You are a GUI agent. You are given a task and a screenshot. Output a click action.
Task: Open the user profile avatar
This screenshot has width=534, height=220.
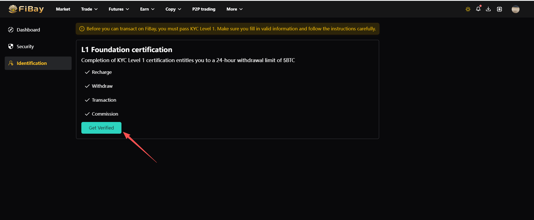tap(515, 9)
